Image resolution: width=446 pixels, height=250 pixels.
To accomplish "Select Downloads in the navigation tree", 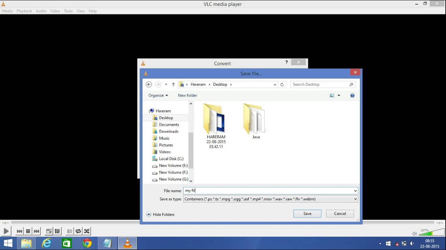I will tap(169, 132).
